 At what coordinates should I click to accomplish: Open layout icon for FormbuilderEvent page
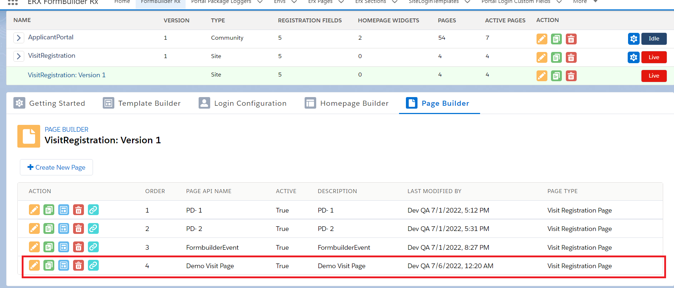point(64,247)
